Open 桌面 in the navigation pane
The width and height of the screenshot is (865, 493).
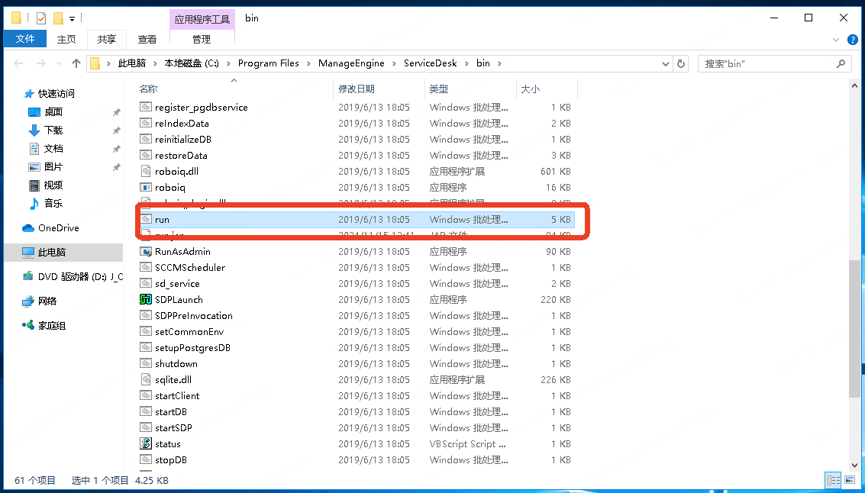point(53,112)
